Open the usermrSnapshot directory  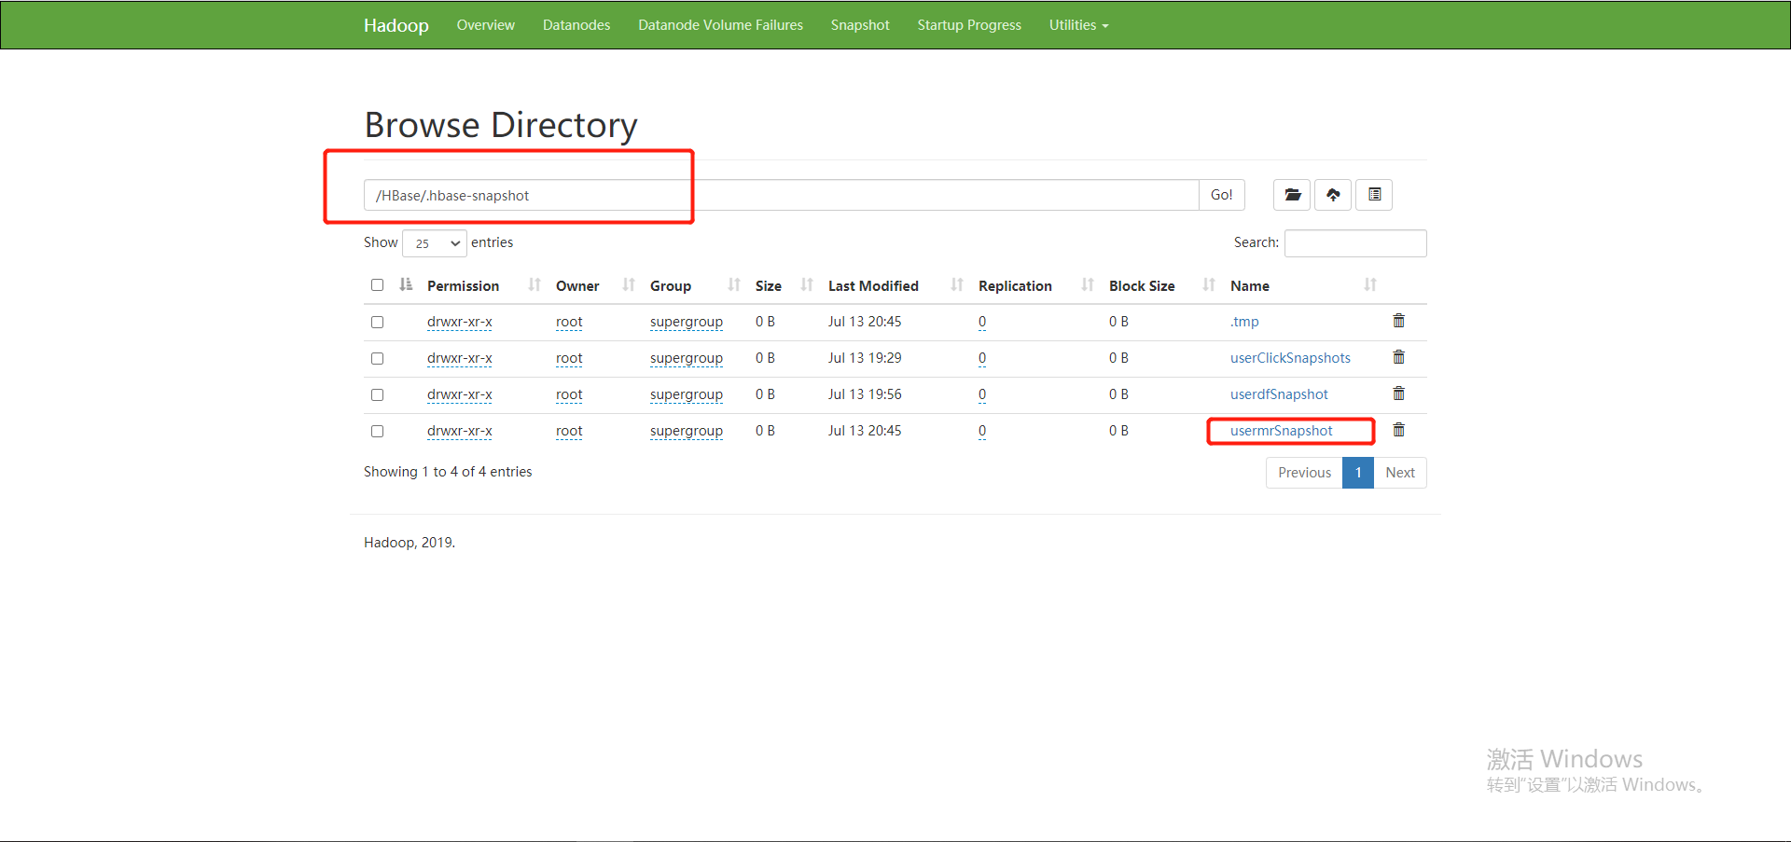pos(1282,431)
